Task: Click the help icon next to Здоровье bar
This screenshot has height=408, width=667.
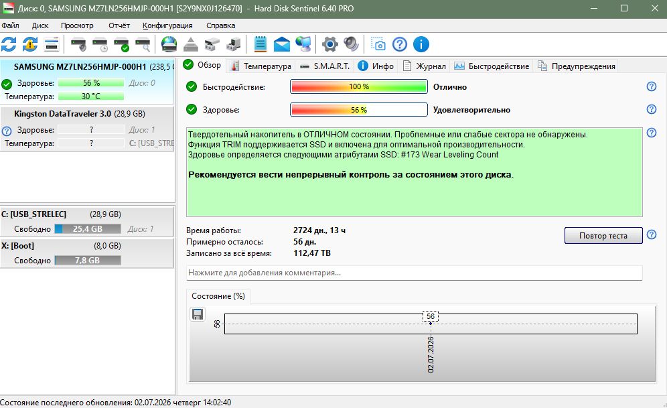Action: tap(651, 109)
